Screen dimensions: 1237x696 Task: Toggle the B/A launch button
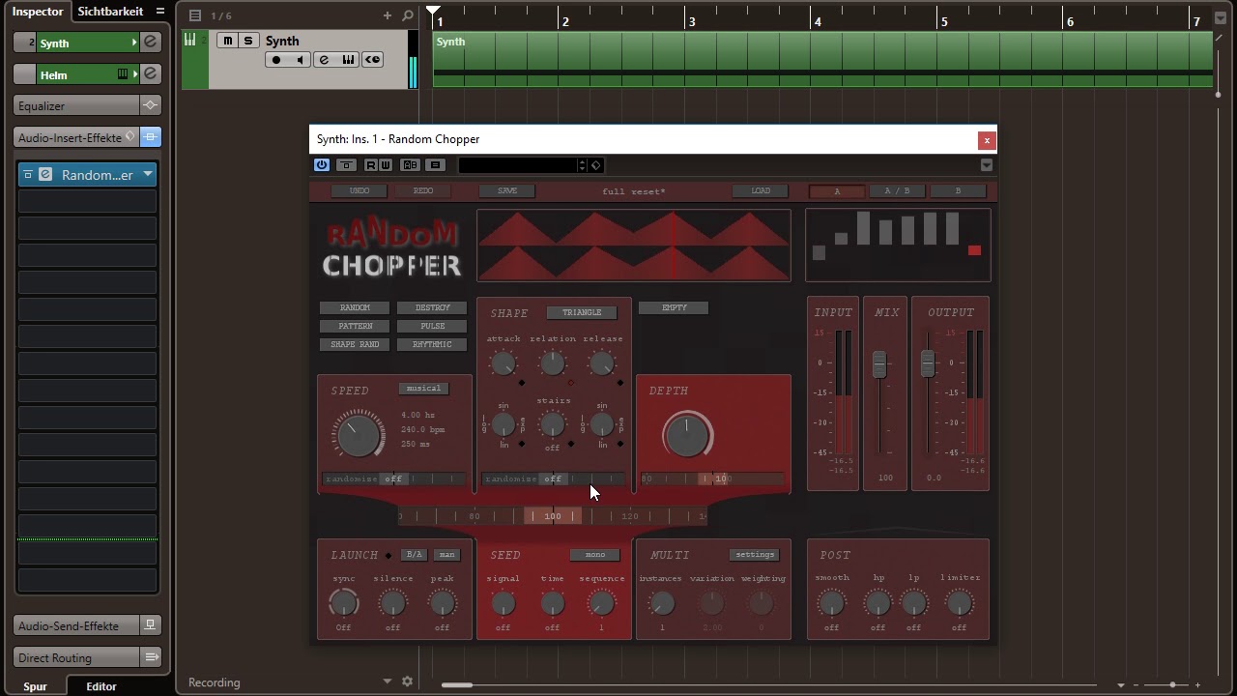click(415, 555)
